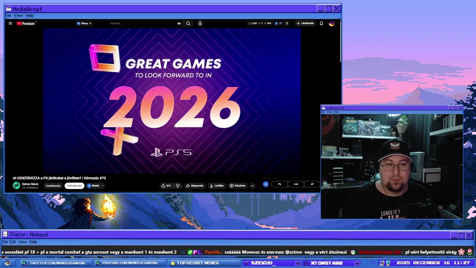The image size is (476, 268).
Task: Click the blue extension icon beside 7%
Action: point(266,184)
